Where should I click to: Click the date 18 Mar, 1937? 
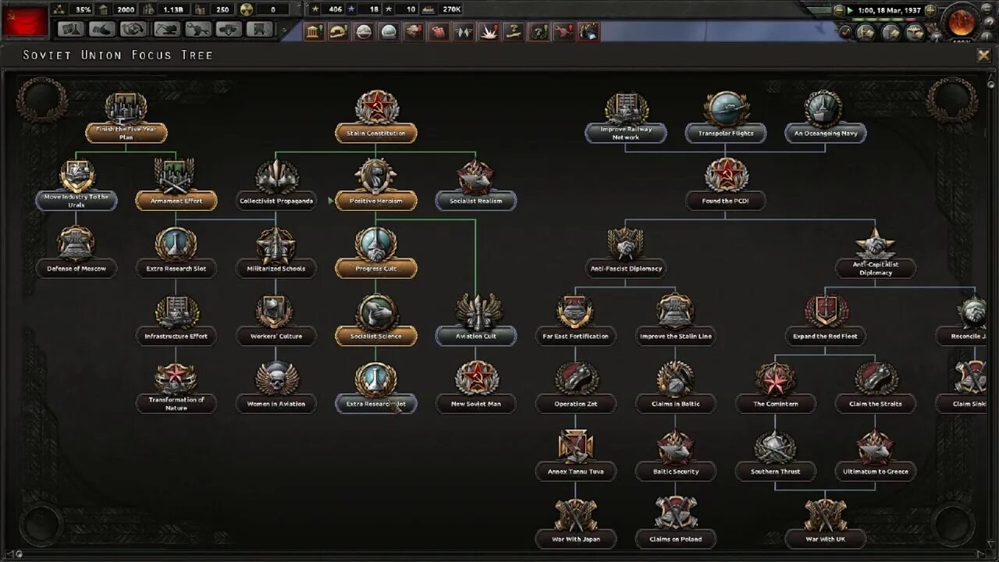coord(898,10)
